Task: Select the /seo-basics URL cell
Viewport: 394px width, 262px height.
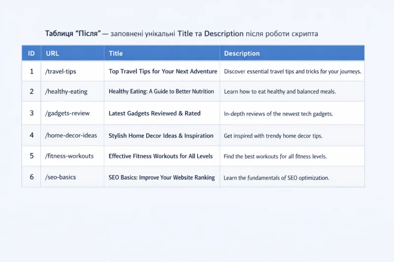Action: [61, 177]
